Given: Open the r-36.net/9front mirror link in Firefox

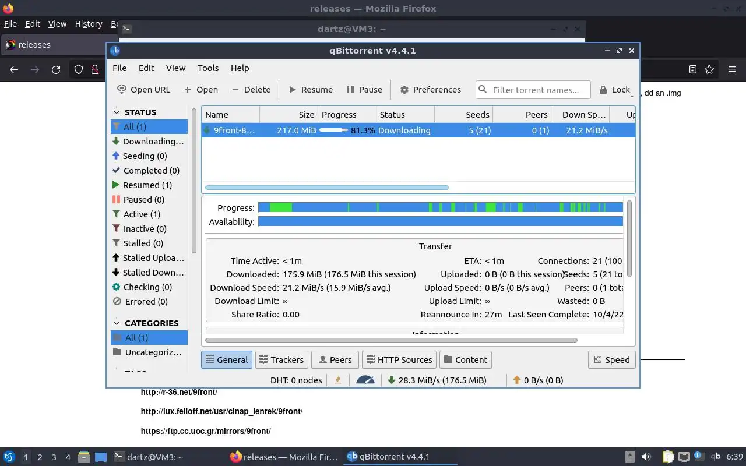Looking at the screenshot, I should [x=179, y=392].
